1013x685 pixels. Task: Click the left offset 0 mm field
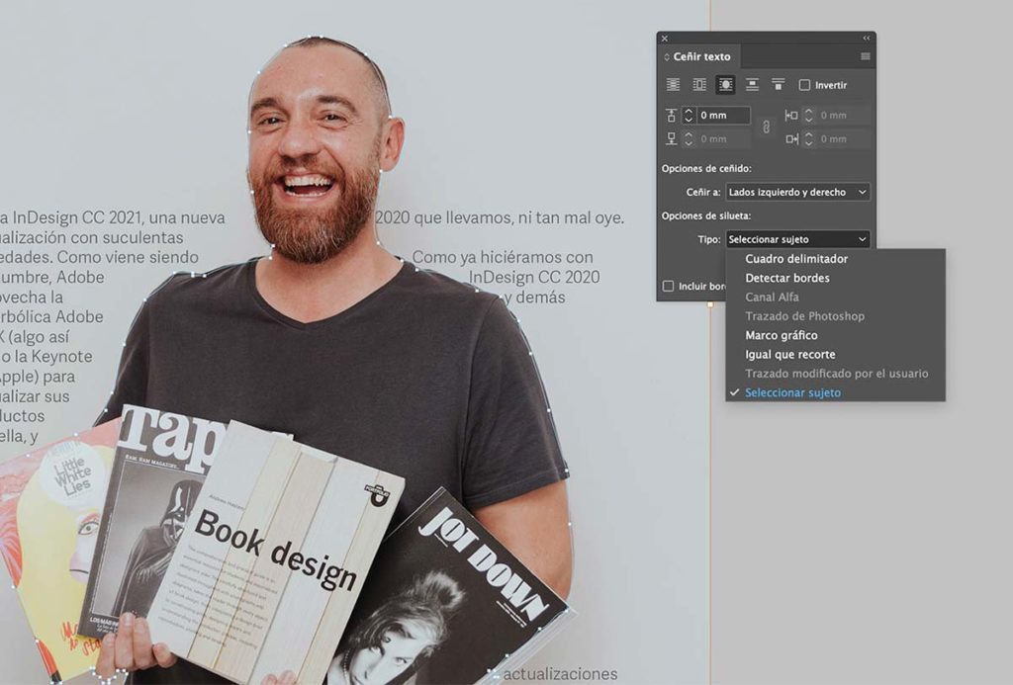pos(843,116)
